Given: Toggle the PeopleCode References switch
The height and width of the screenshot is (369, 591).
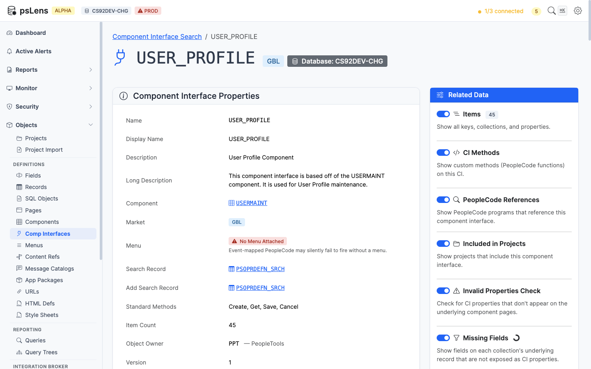Looking at the screenshot, I should pos(443,200).
